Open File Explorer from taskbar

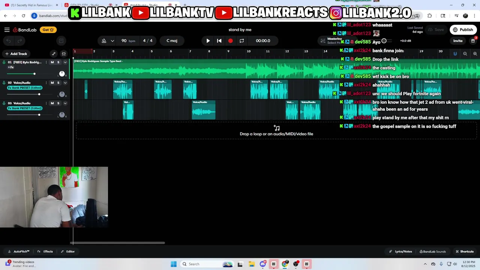point(251,264)
